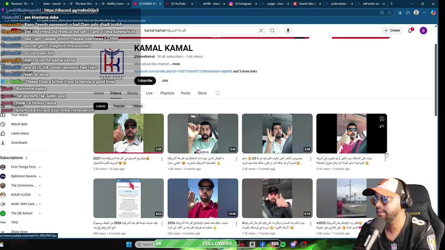Open Discord from the taskbar

coord(293,244)
